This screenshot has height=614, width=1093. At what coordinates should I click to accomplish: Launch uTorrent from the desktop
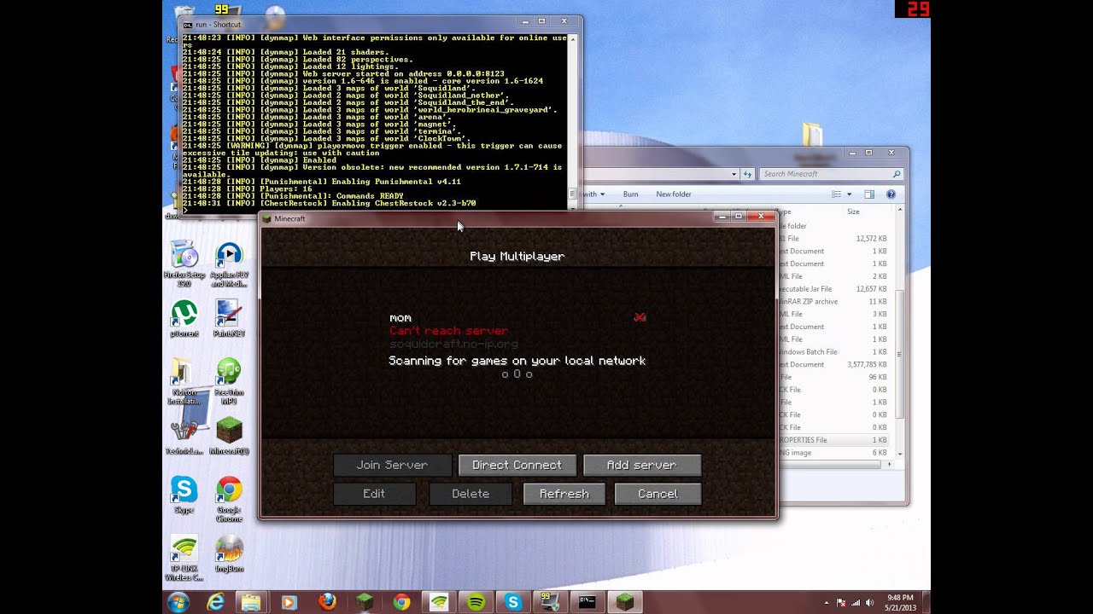[184, 319]
